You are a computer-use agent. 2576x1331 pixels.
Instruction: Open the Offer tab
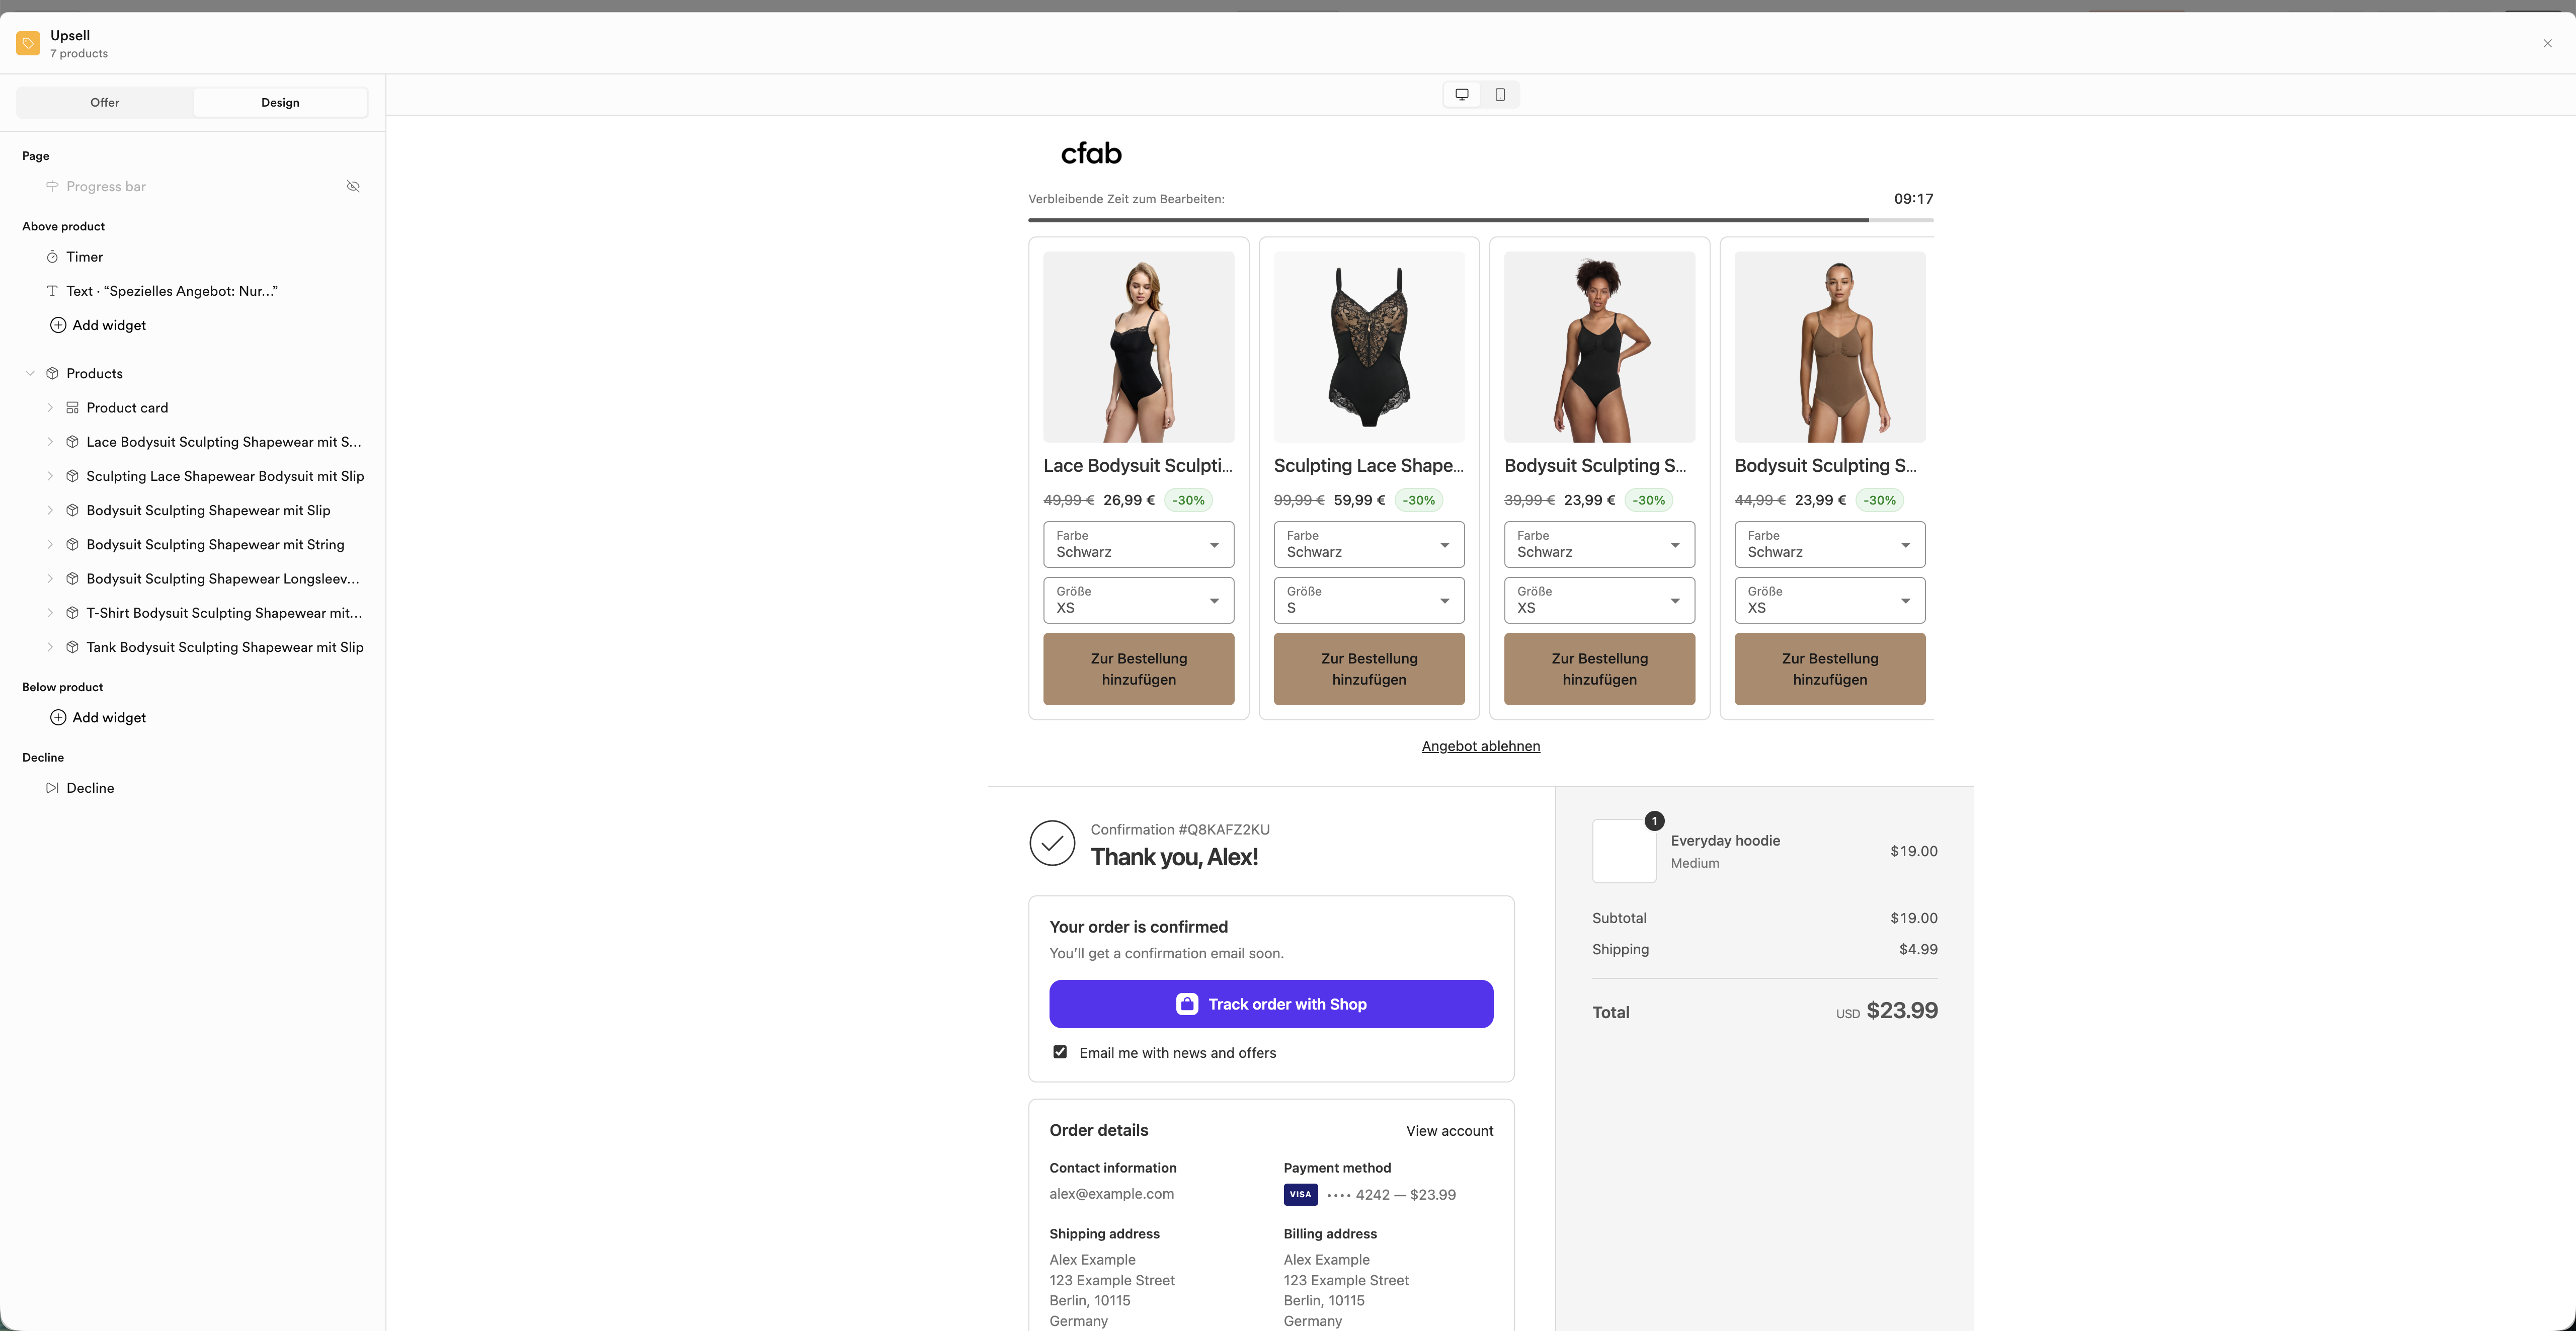(105, 102)
